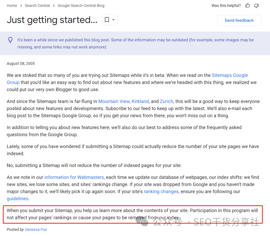The height and width of the screenshot is (236, 270).
Task: Bookmark this blog post
Action: [107, 20]
